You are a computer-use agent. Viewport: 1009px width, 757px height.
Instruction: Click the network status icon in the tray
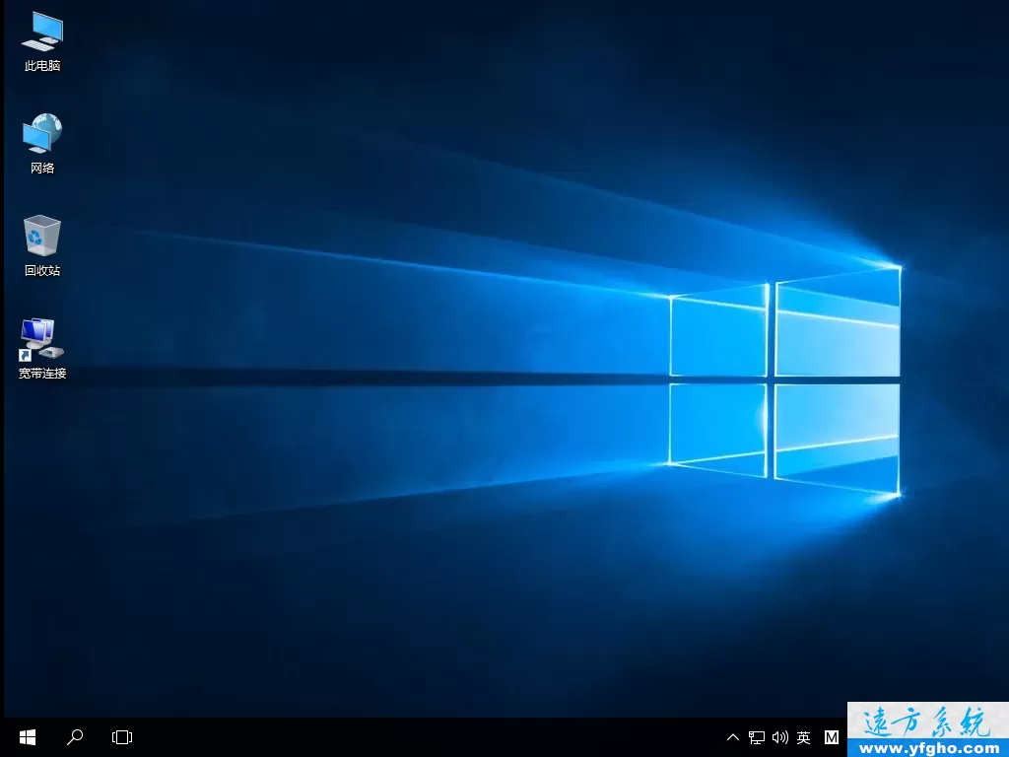pos(757,736)
